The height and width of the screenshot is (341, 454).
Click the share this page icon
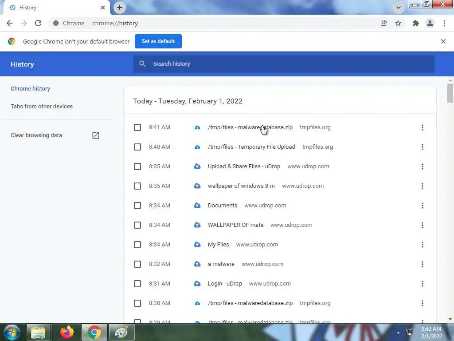pos(384,23)
